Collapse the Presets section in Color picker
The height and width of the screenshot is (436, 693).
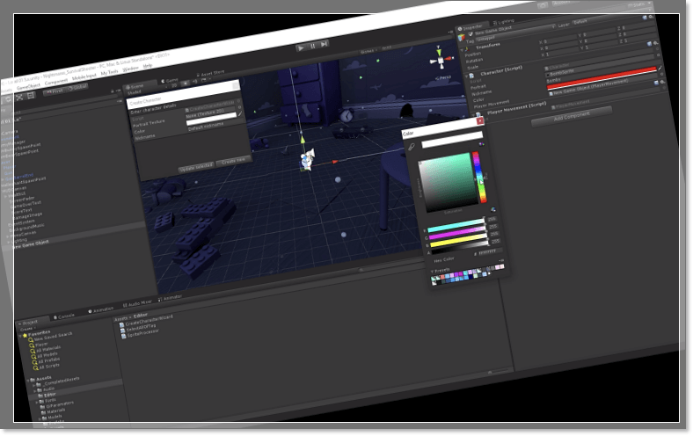[x=433, y=272]
